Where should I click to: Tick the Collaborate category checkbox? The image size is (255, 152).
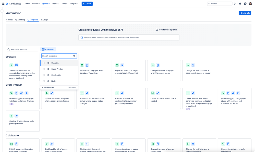[x=44, y=75]
